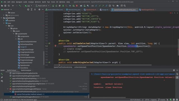Open the Android project view dropdown
Viewport: 179px width, 101px height.
(6, 10)
